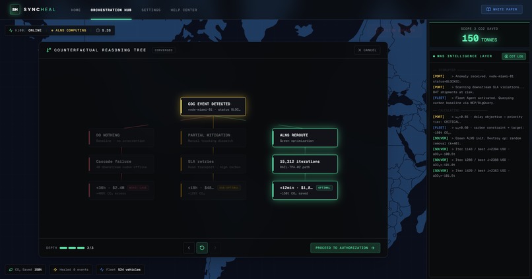
Task: Click the Scope 3 CO2 Saved 150 tonnes card
Action: pyautogui.click(x=479, y=35)
